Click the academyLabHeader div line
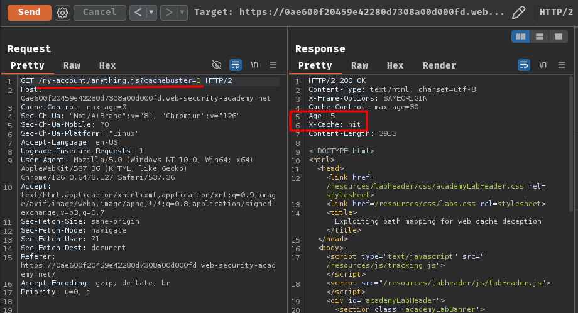This screenshot has width=578, height=313. tap(386, 300)
